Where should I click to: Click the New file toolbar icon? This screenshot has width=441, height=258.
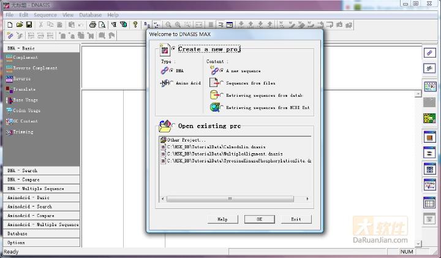[10, 25]
